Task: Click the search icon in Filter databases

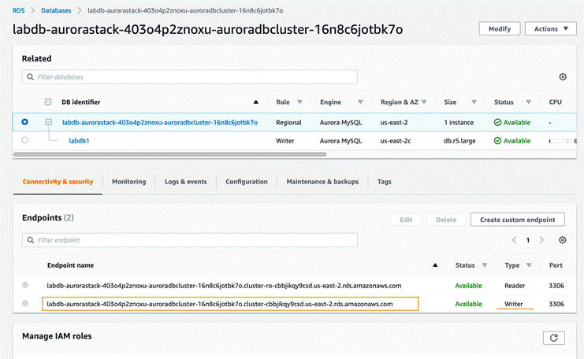Action: tap(31, 77)
